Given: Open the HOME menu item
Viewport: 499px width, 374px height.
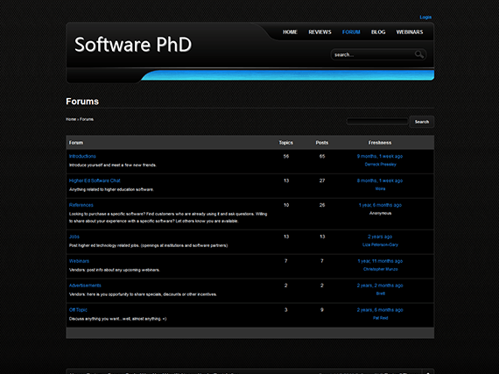Looking at the screenshot, I should [x=290, y=32].
